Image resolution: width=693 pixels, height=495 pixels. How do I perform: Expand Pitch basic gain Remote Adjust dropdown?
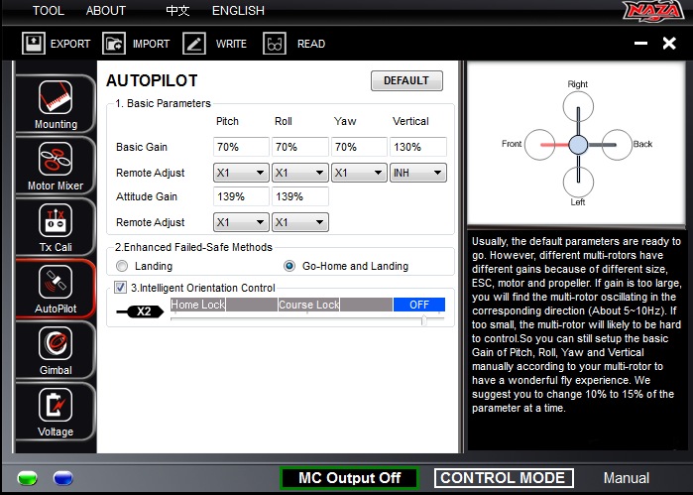[x=241, y=173]
